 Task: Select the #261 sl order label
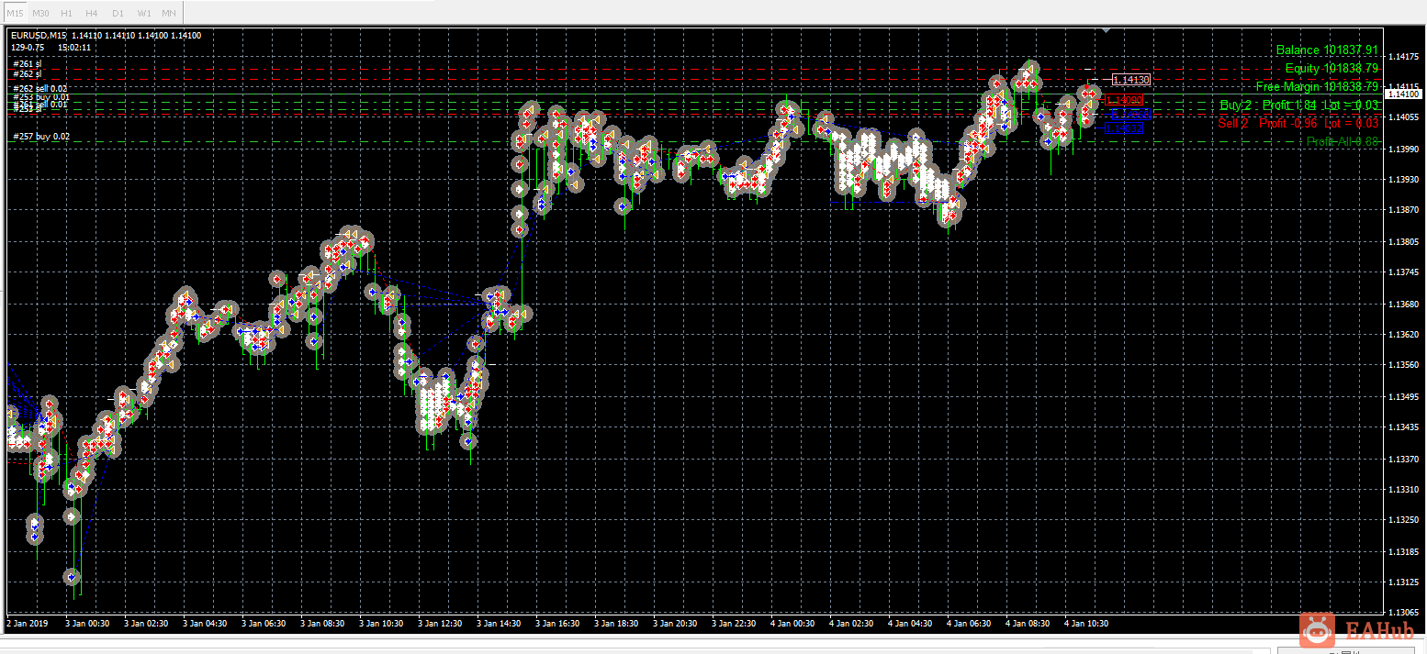28,64
